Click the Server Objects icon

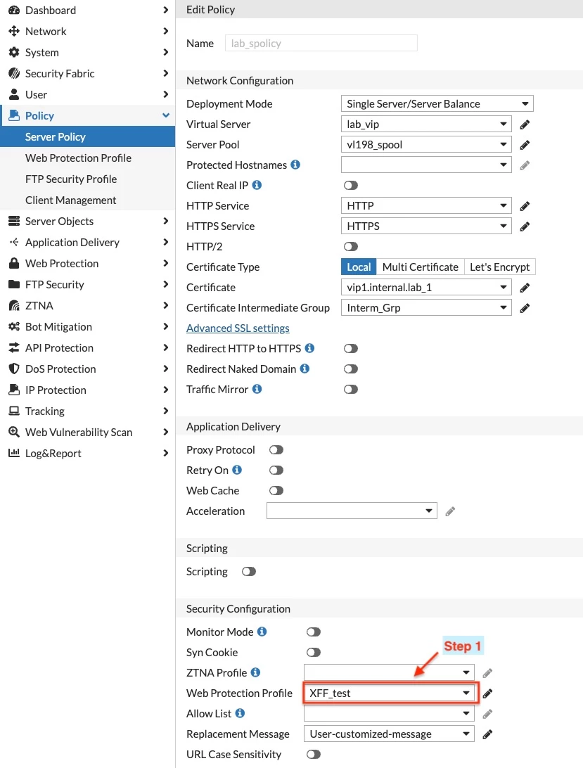coord(14,221)
